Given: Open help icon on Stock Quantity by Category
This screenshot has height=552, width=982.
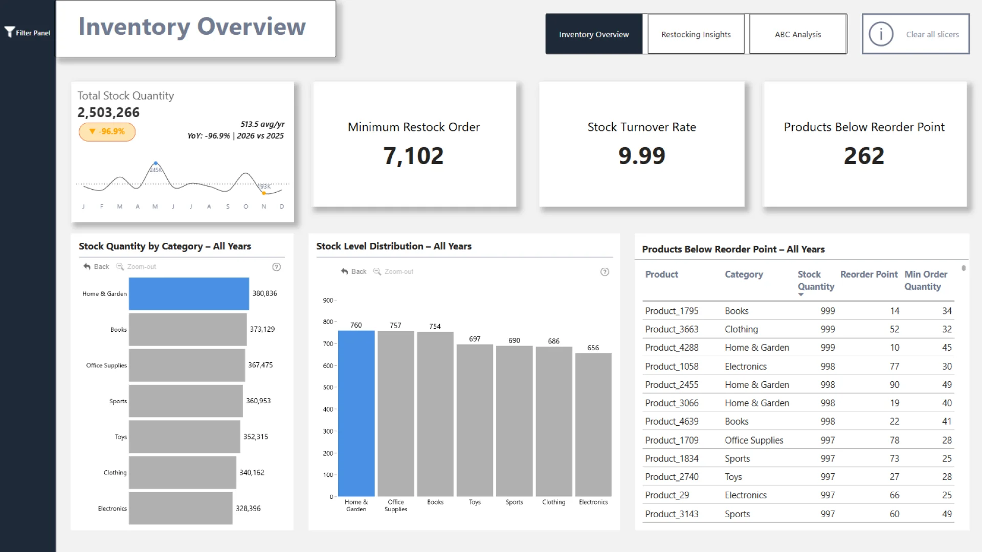Looking at the screenshot, I should click(277, 267).
